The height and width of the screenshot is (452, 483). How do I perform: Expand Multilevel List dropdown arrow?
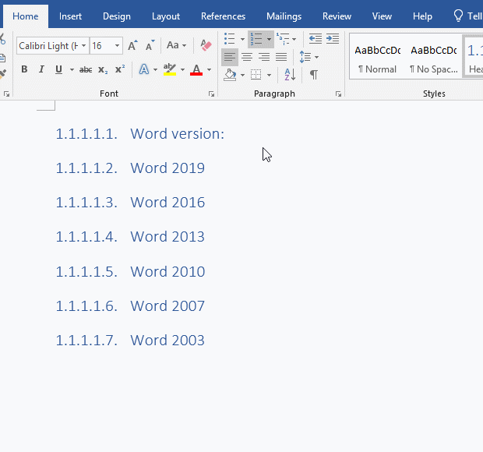click(x=294, y=39)
